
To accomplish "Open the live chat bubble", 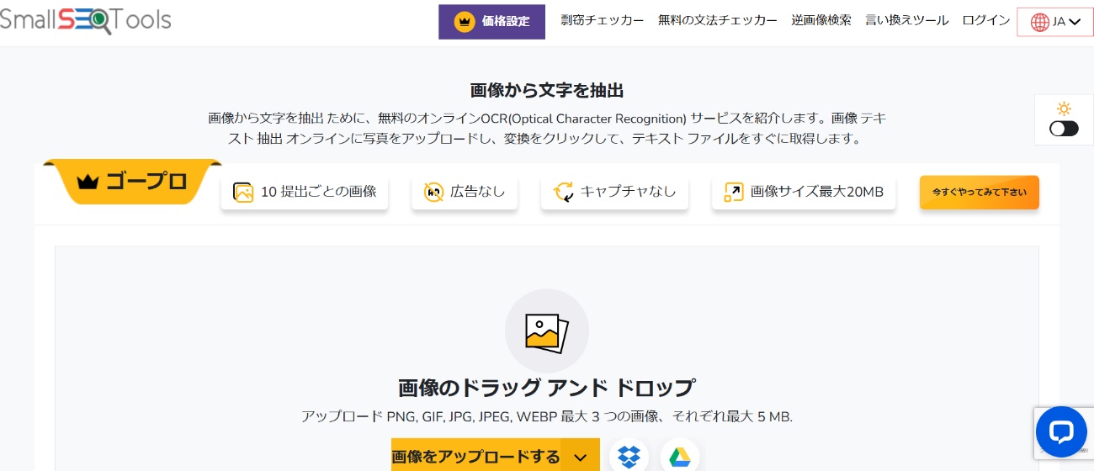I will (x=1061, y=433).
